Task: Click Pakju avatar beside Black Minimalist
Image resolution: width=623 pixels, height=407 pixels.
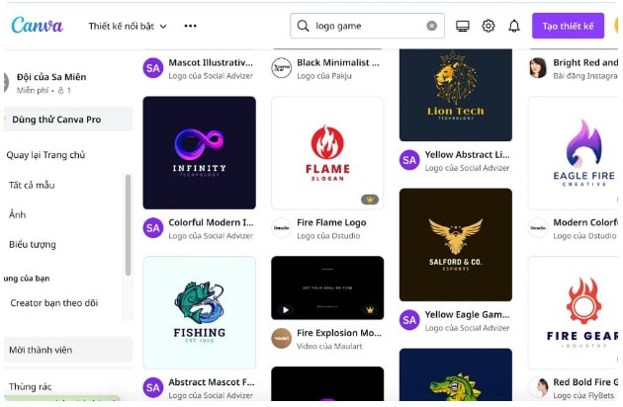Action: (281, 68)
